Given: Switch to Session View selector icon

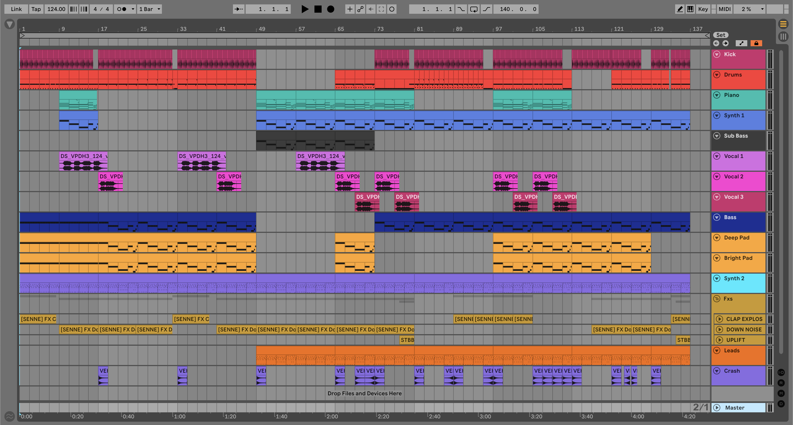Looking at the screenshot, I should pos(783,37).
